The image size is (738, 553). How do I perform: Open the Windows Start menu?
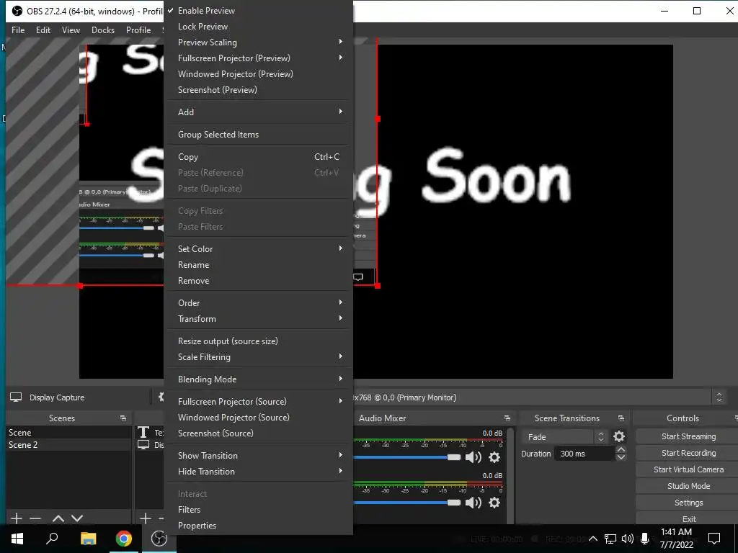[17, 539]
